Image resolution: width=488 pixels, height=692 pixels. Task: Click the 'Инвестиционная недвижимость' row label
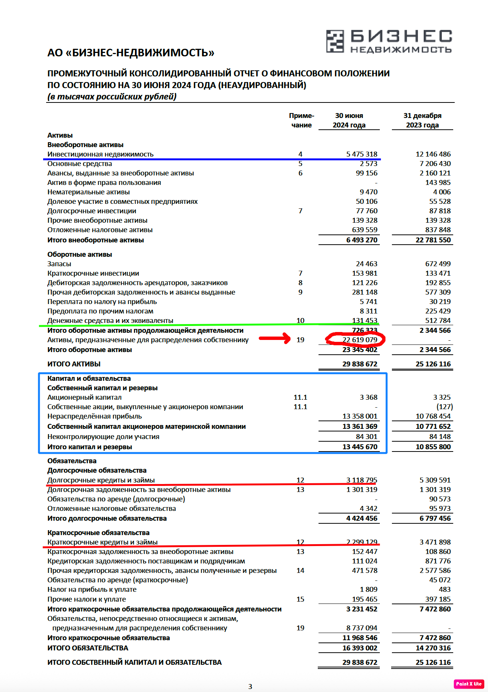100,154
